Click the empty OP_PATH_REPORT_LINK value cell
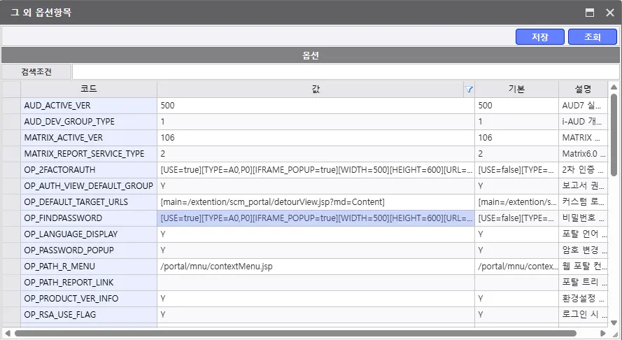The width and height of the screenshot is (622, 340). (x=315, y=283)
